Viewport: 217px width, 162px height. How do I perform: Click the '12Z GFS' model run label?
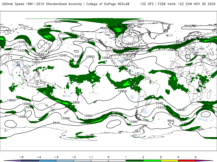147,4
